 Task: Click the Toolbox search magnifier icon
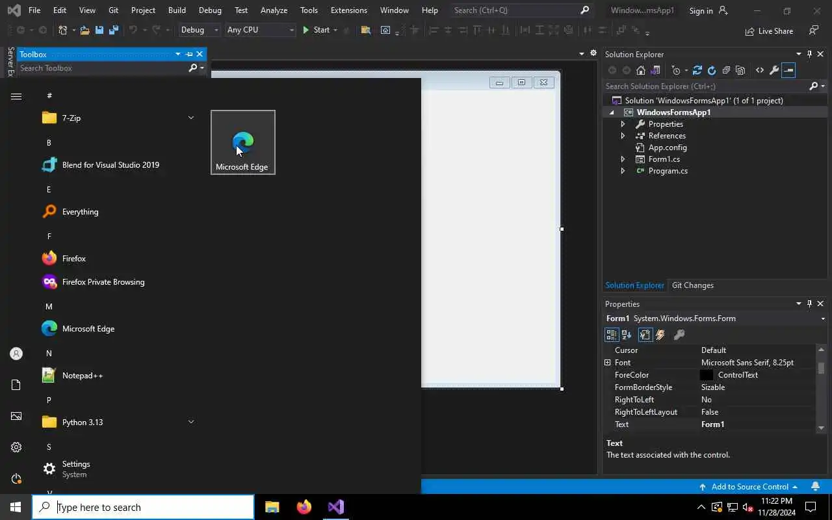tap(192, 68)
